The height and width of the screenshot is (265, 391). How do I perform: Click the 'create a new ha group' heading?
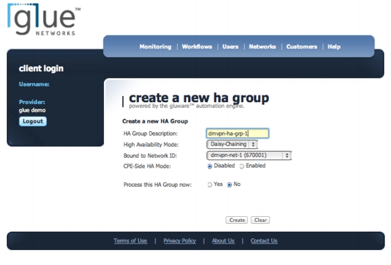tap(199, 98)
